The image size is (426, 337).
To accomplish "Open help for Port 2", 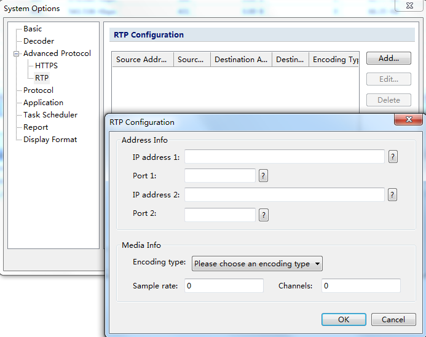I will 264,215.
